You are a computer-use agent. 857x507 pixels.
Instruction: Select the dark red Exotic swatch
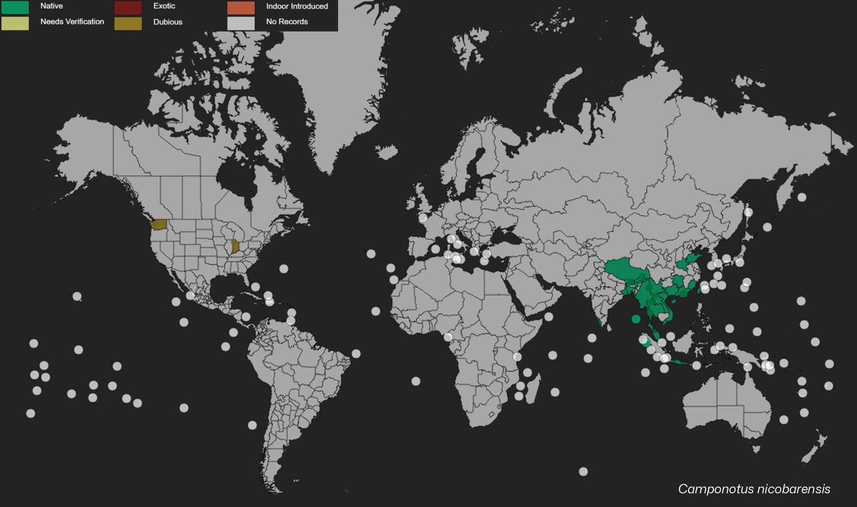click(128, 7)
